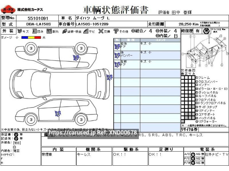Click the キズ 小 comment for 右後ドア

click(146, 44)
